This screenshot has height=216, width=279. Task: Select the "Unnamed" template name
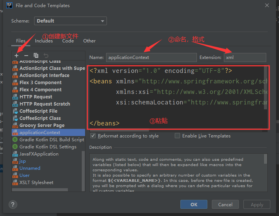30,168
